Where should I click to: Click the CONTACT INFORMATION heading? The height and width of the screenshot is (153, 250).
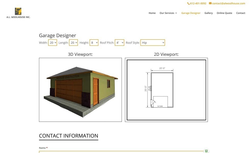[69, 136]
